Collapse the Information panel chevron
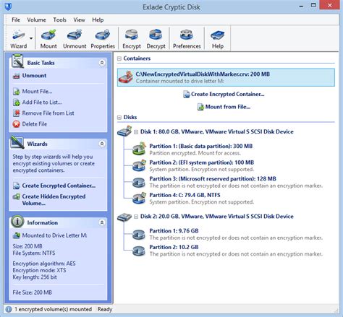 [102, 222]
